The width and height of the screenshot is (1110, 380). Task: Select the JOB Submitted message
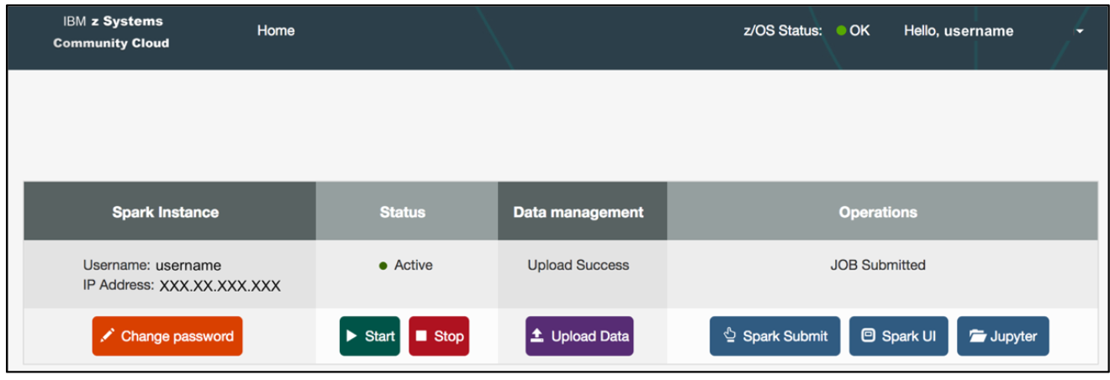878,265
